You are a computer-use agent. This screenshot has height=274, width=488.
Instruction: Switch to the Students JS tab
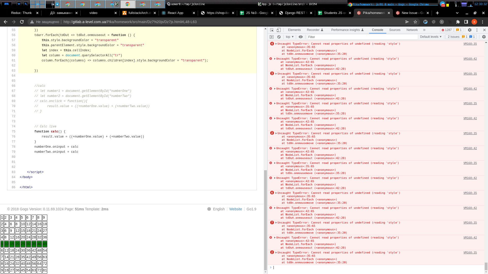pos(335,13)
